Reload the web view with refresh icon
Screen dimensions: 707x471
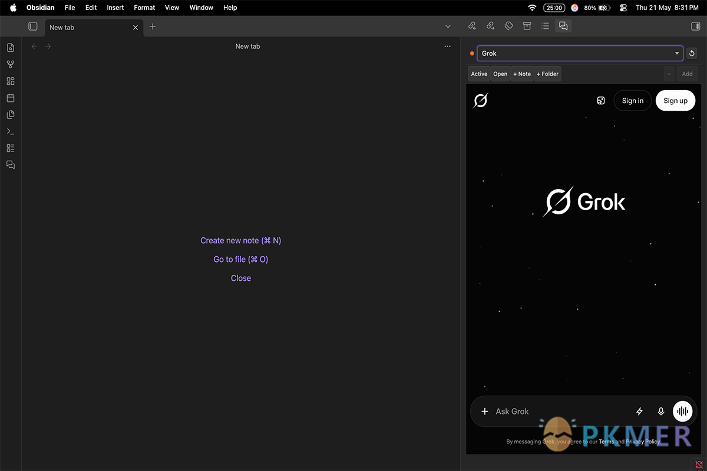click(692, 54)
